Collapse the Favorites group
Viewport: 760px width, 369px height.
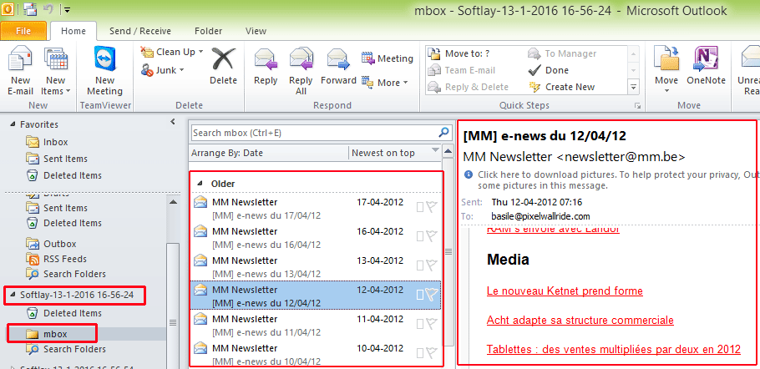[13, 124]
